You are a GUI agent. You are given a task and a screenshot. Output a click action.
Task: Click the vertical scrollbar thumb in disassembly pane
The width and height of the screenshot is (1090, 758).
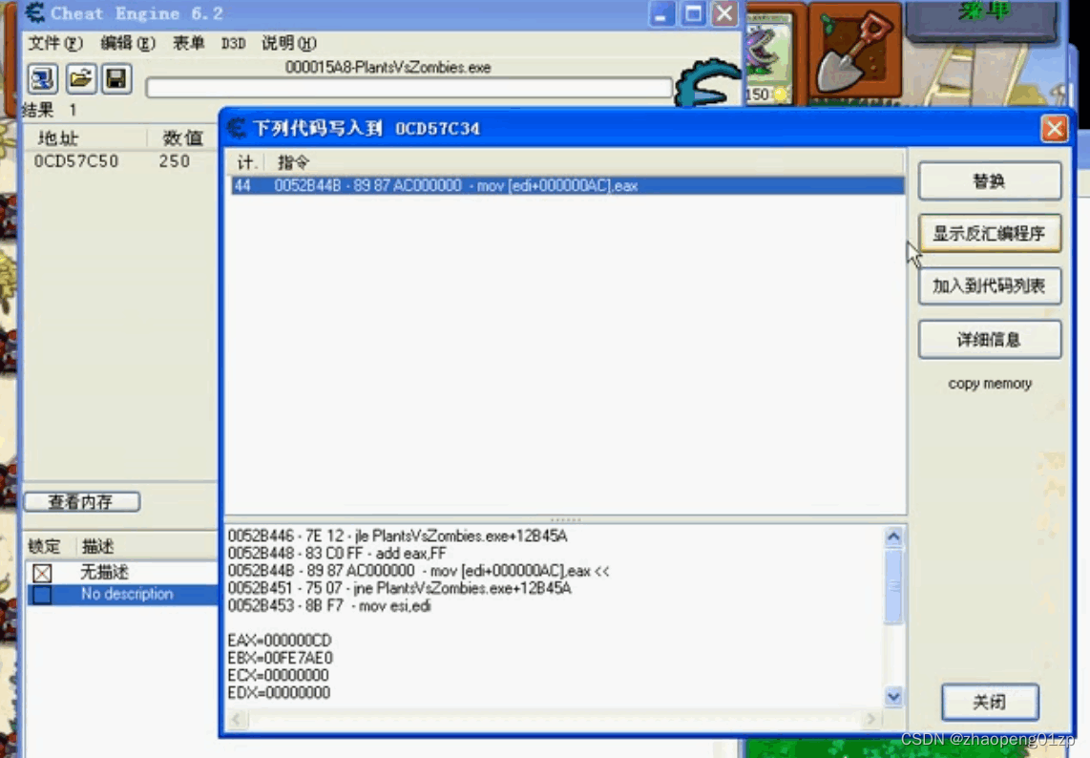pos(893,585)
